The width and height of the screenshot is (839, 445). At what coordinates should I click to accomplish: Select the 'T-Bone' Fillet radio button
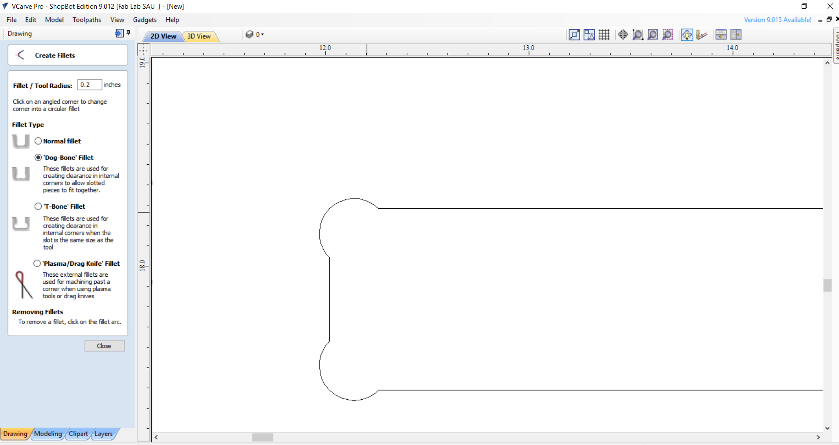coord(38,206)
